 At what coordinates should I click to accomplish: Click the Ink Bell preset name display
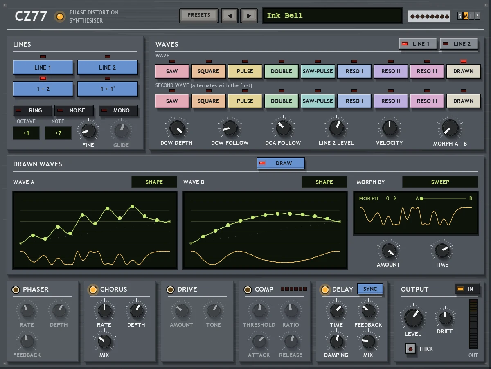pos(332,16)
